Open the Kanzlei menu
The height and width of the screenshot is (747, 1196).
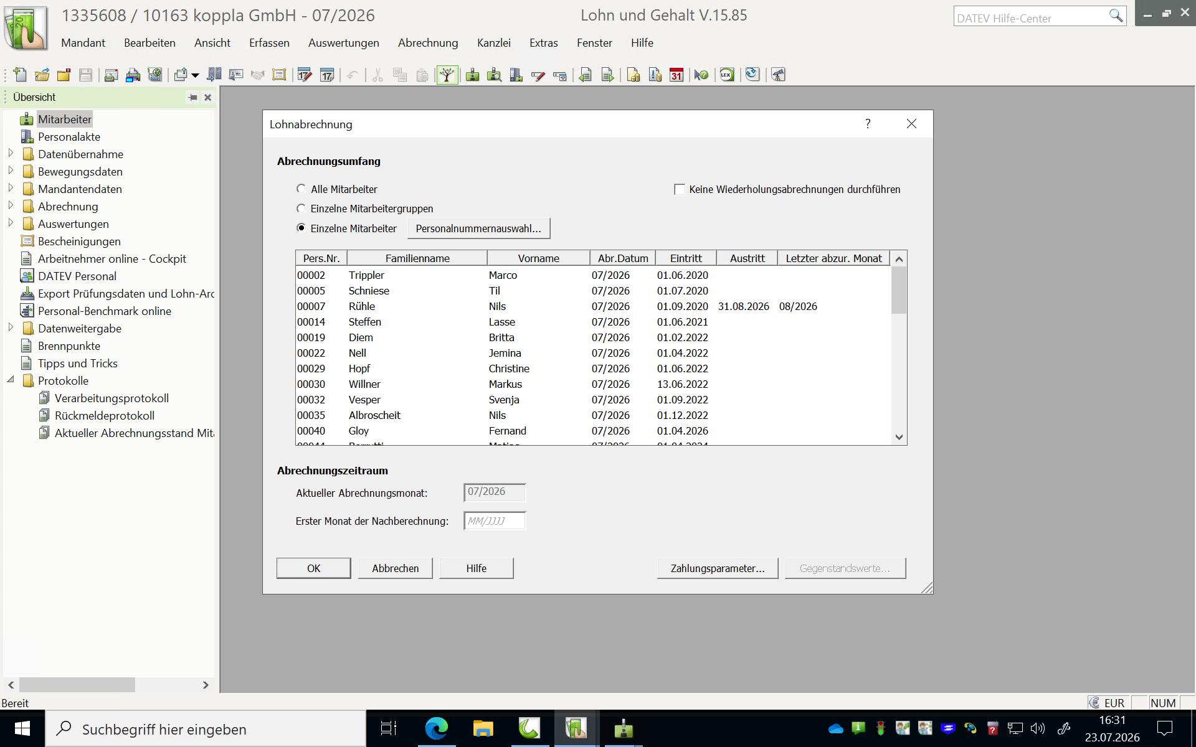(494, 43)
